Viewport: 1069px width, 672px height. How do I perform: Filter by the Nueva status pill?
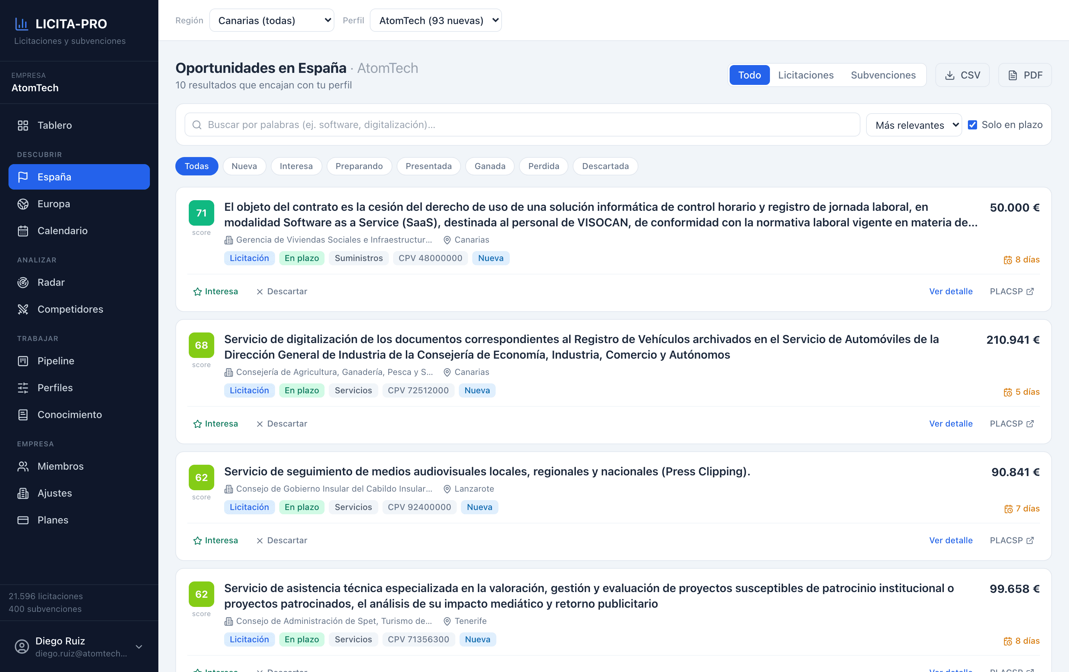244,166
